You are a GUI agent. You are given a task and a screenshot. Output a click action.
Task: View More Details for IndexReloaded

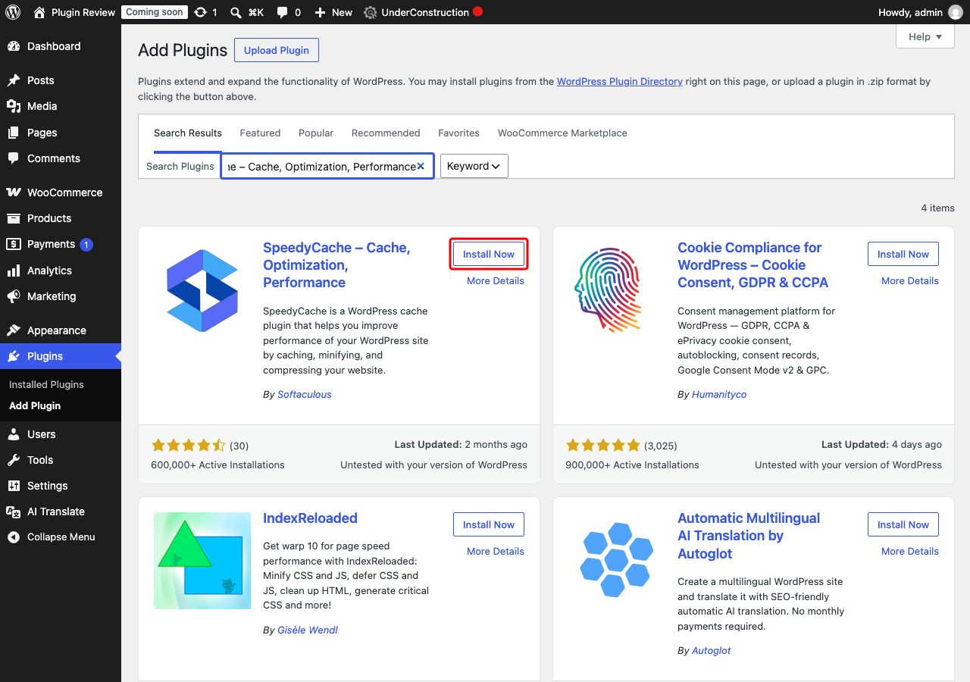point(496,551)
